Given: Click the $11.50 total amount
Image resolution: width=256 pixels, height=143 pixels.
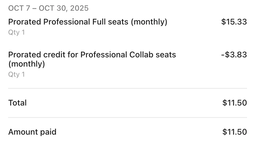Looking at the screenshot, I should tap(235, 103).
